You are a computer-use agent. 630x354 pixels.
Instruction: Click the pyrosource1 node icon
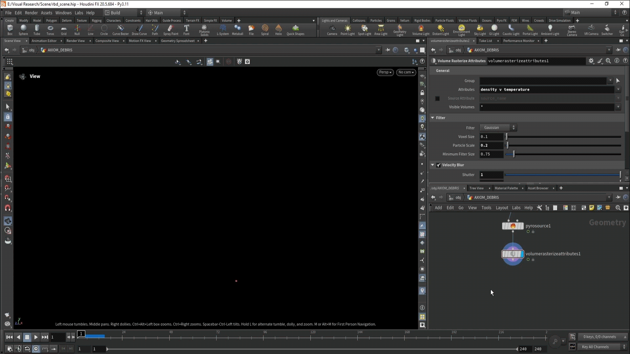click(x=513, y=226)
